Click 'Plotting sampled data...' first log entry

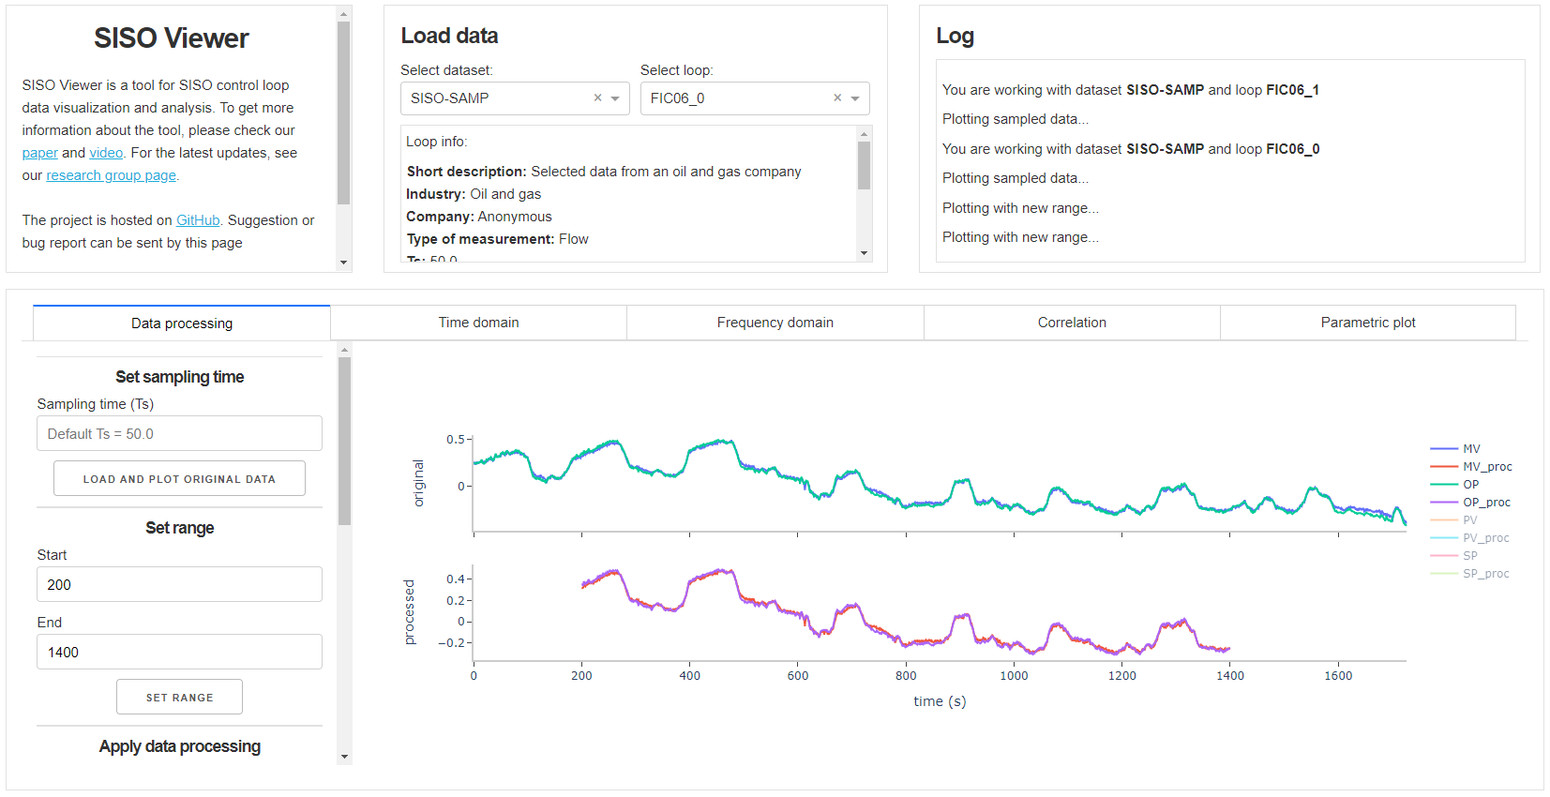point(1016,119)
